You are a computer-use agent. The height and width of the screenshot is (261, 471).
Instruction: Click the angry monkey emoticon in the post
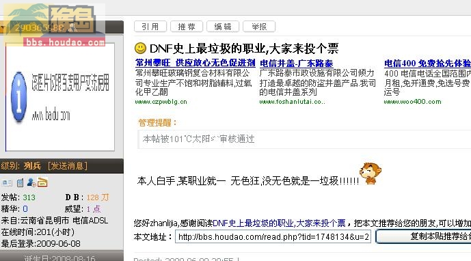pyautogui.click(x=371, y=174)
